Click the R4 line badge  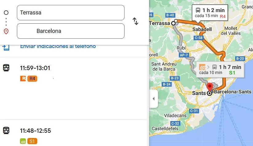pos(32,79)
